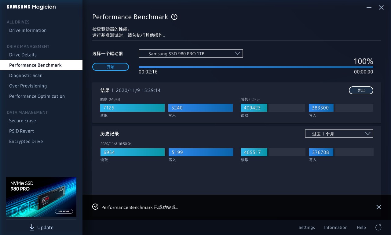Image resolution: width=391 pixels, height=235 pixels.
Task: Click the history random write value 376708
Action: coord(320,152)
